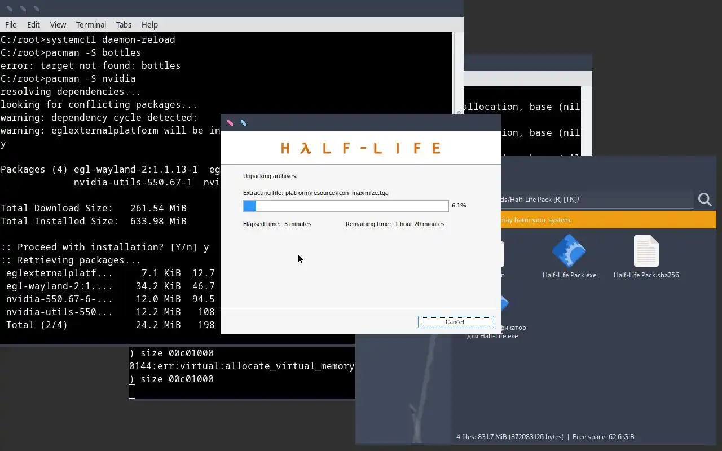Image resolution: width=722 pixels, height=451 pixels.
Task: Open the File menu in terminal
Action: [11, 25]
